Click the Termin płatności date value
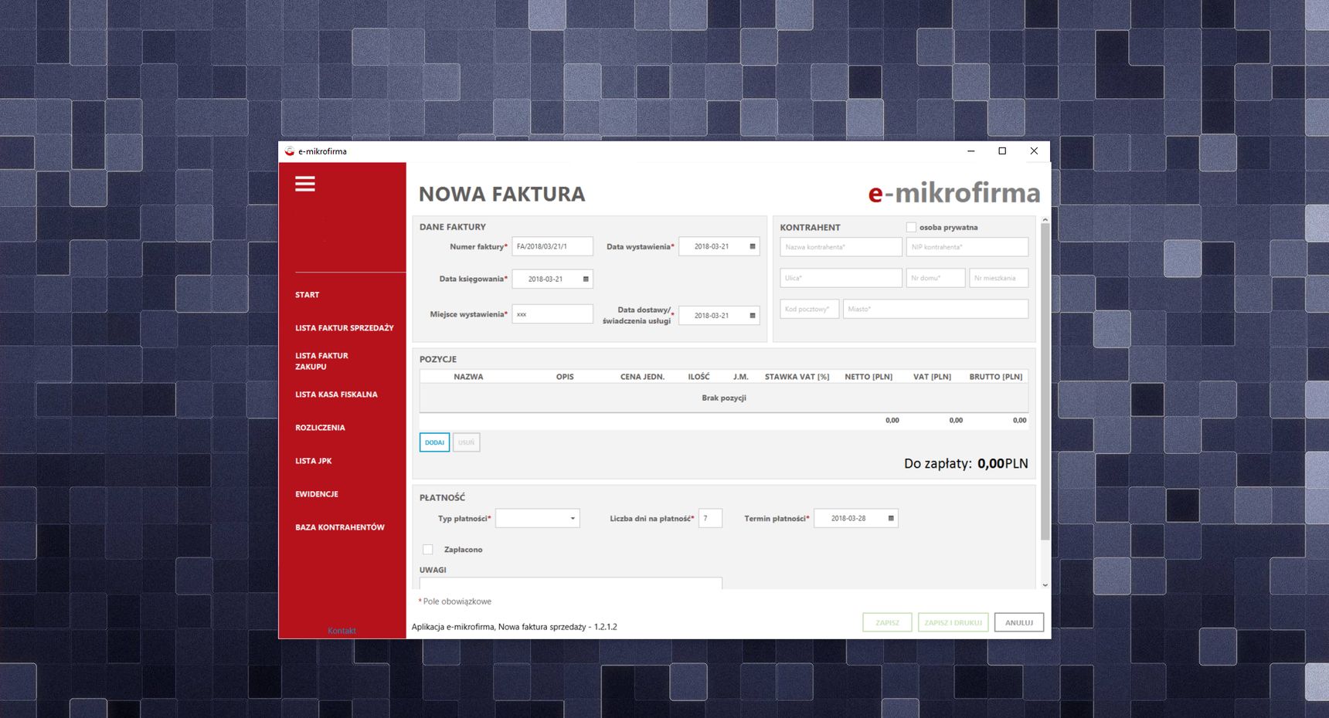Viewport: 1329px width, 718px height. pyautogui.click(x=848, y=519)
